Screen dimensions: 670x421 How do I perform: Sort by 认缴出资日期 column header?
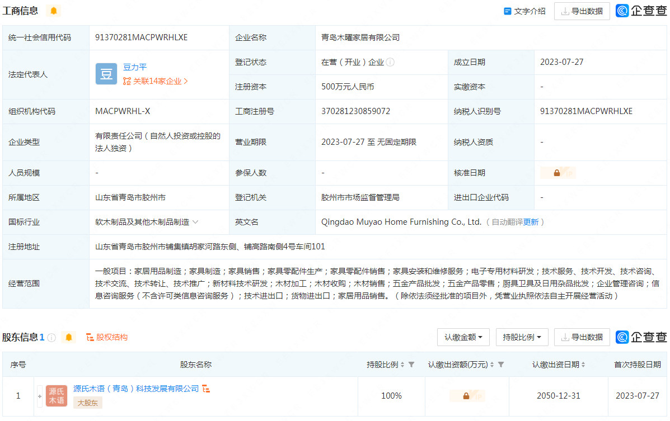[x=558, y=365]
